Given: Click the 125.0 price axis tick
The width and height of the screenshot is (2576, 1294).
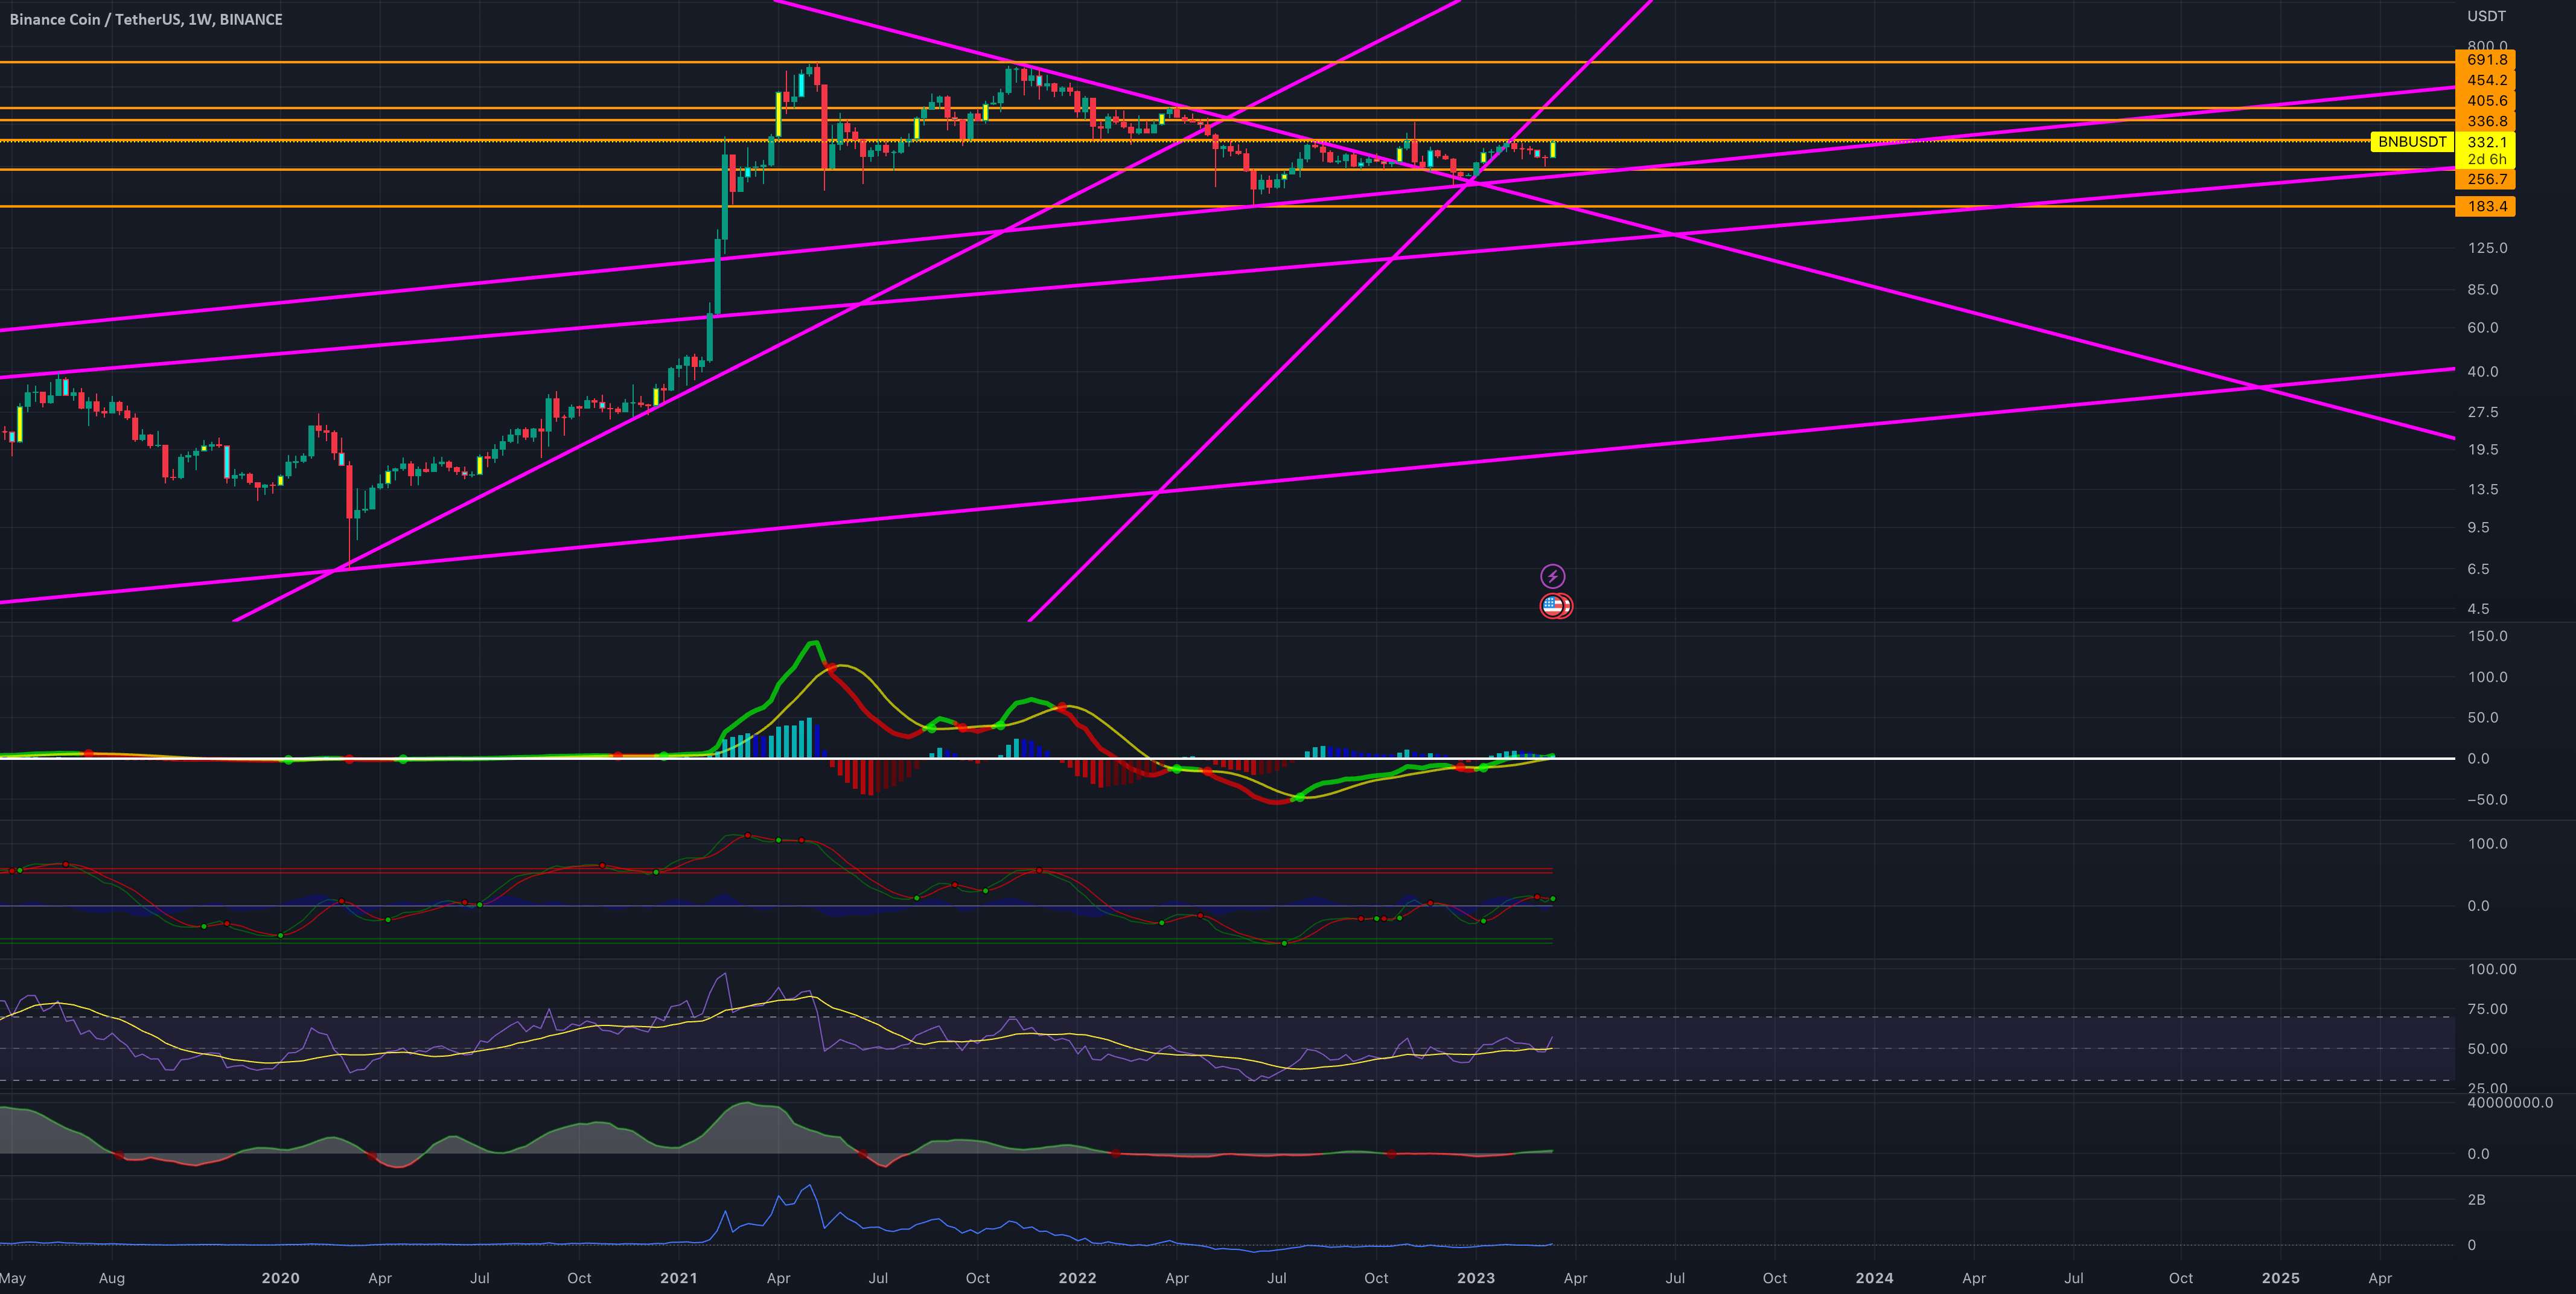Looking at the screenshot, I should pos(2487,248).
